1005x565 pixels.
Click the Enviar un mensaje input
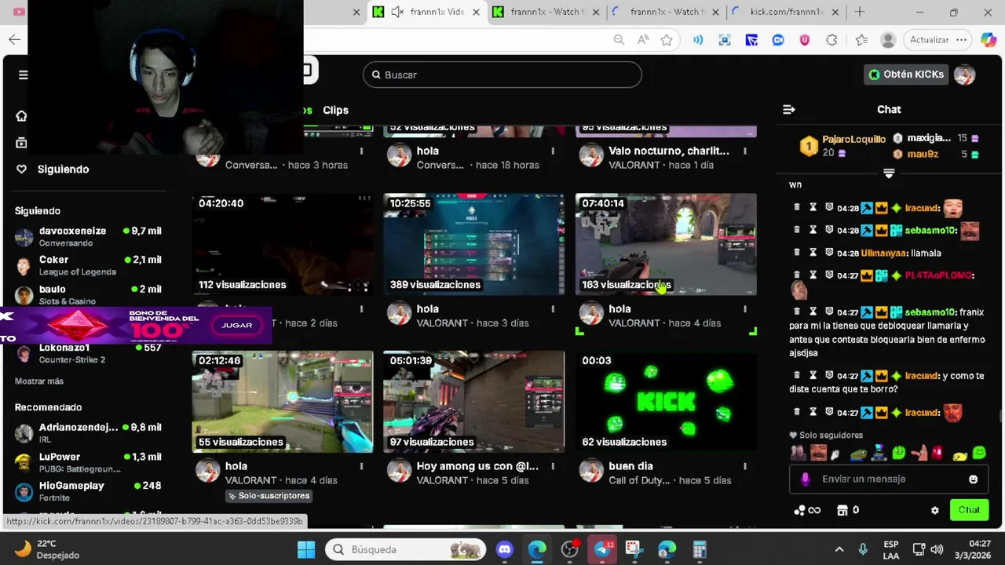pyautogui.click(x=887, y=479)
